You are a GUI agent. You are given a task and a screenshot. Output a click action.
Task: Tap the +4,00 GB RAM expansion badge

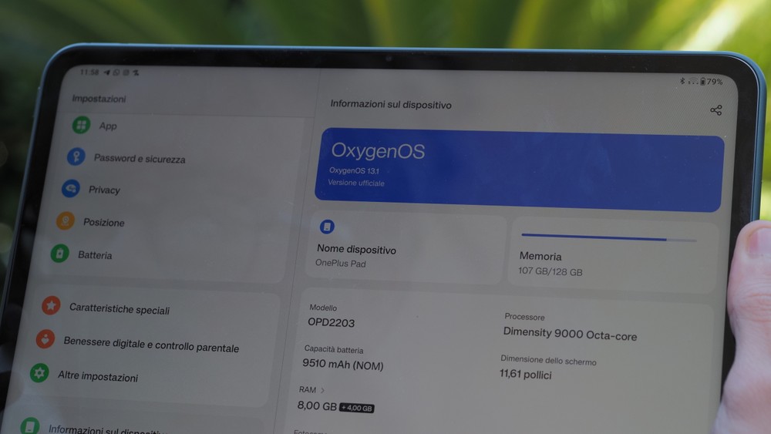(356, 408)
